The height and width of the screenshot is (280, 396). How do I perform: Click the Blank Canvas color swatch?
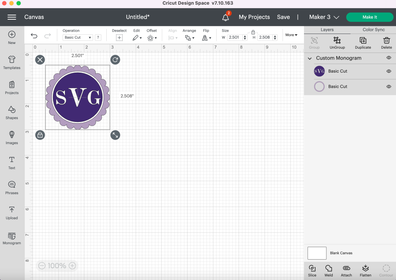[317, 253]
